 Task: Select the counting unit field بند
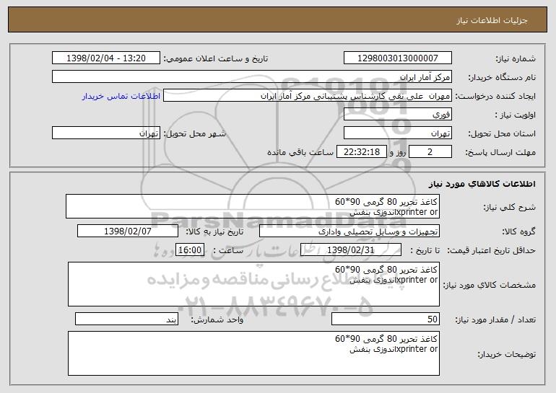click(x=126, y=319)
